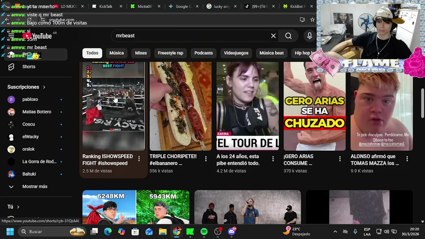Viewport: 425px width, 239px height.
Task: Open the Shorts sidebar icon
Action: tap(11, 67)
